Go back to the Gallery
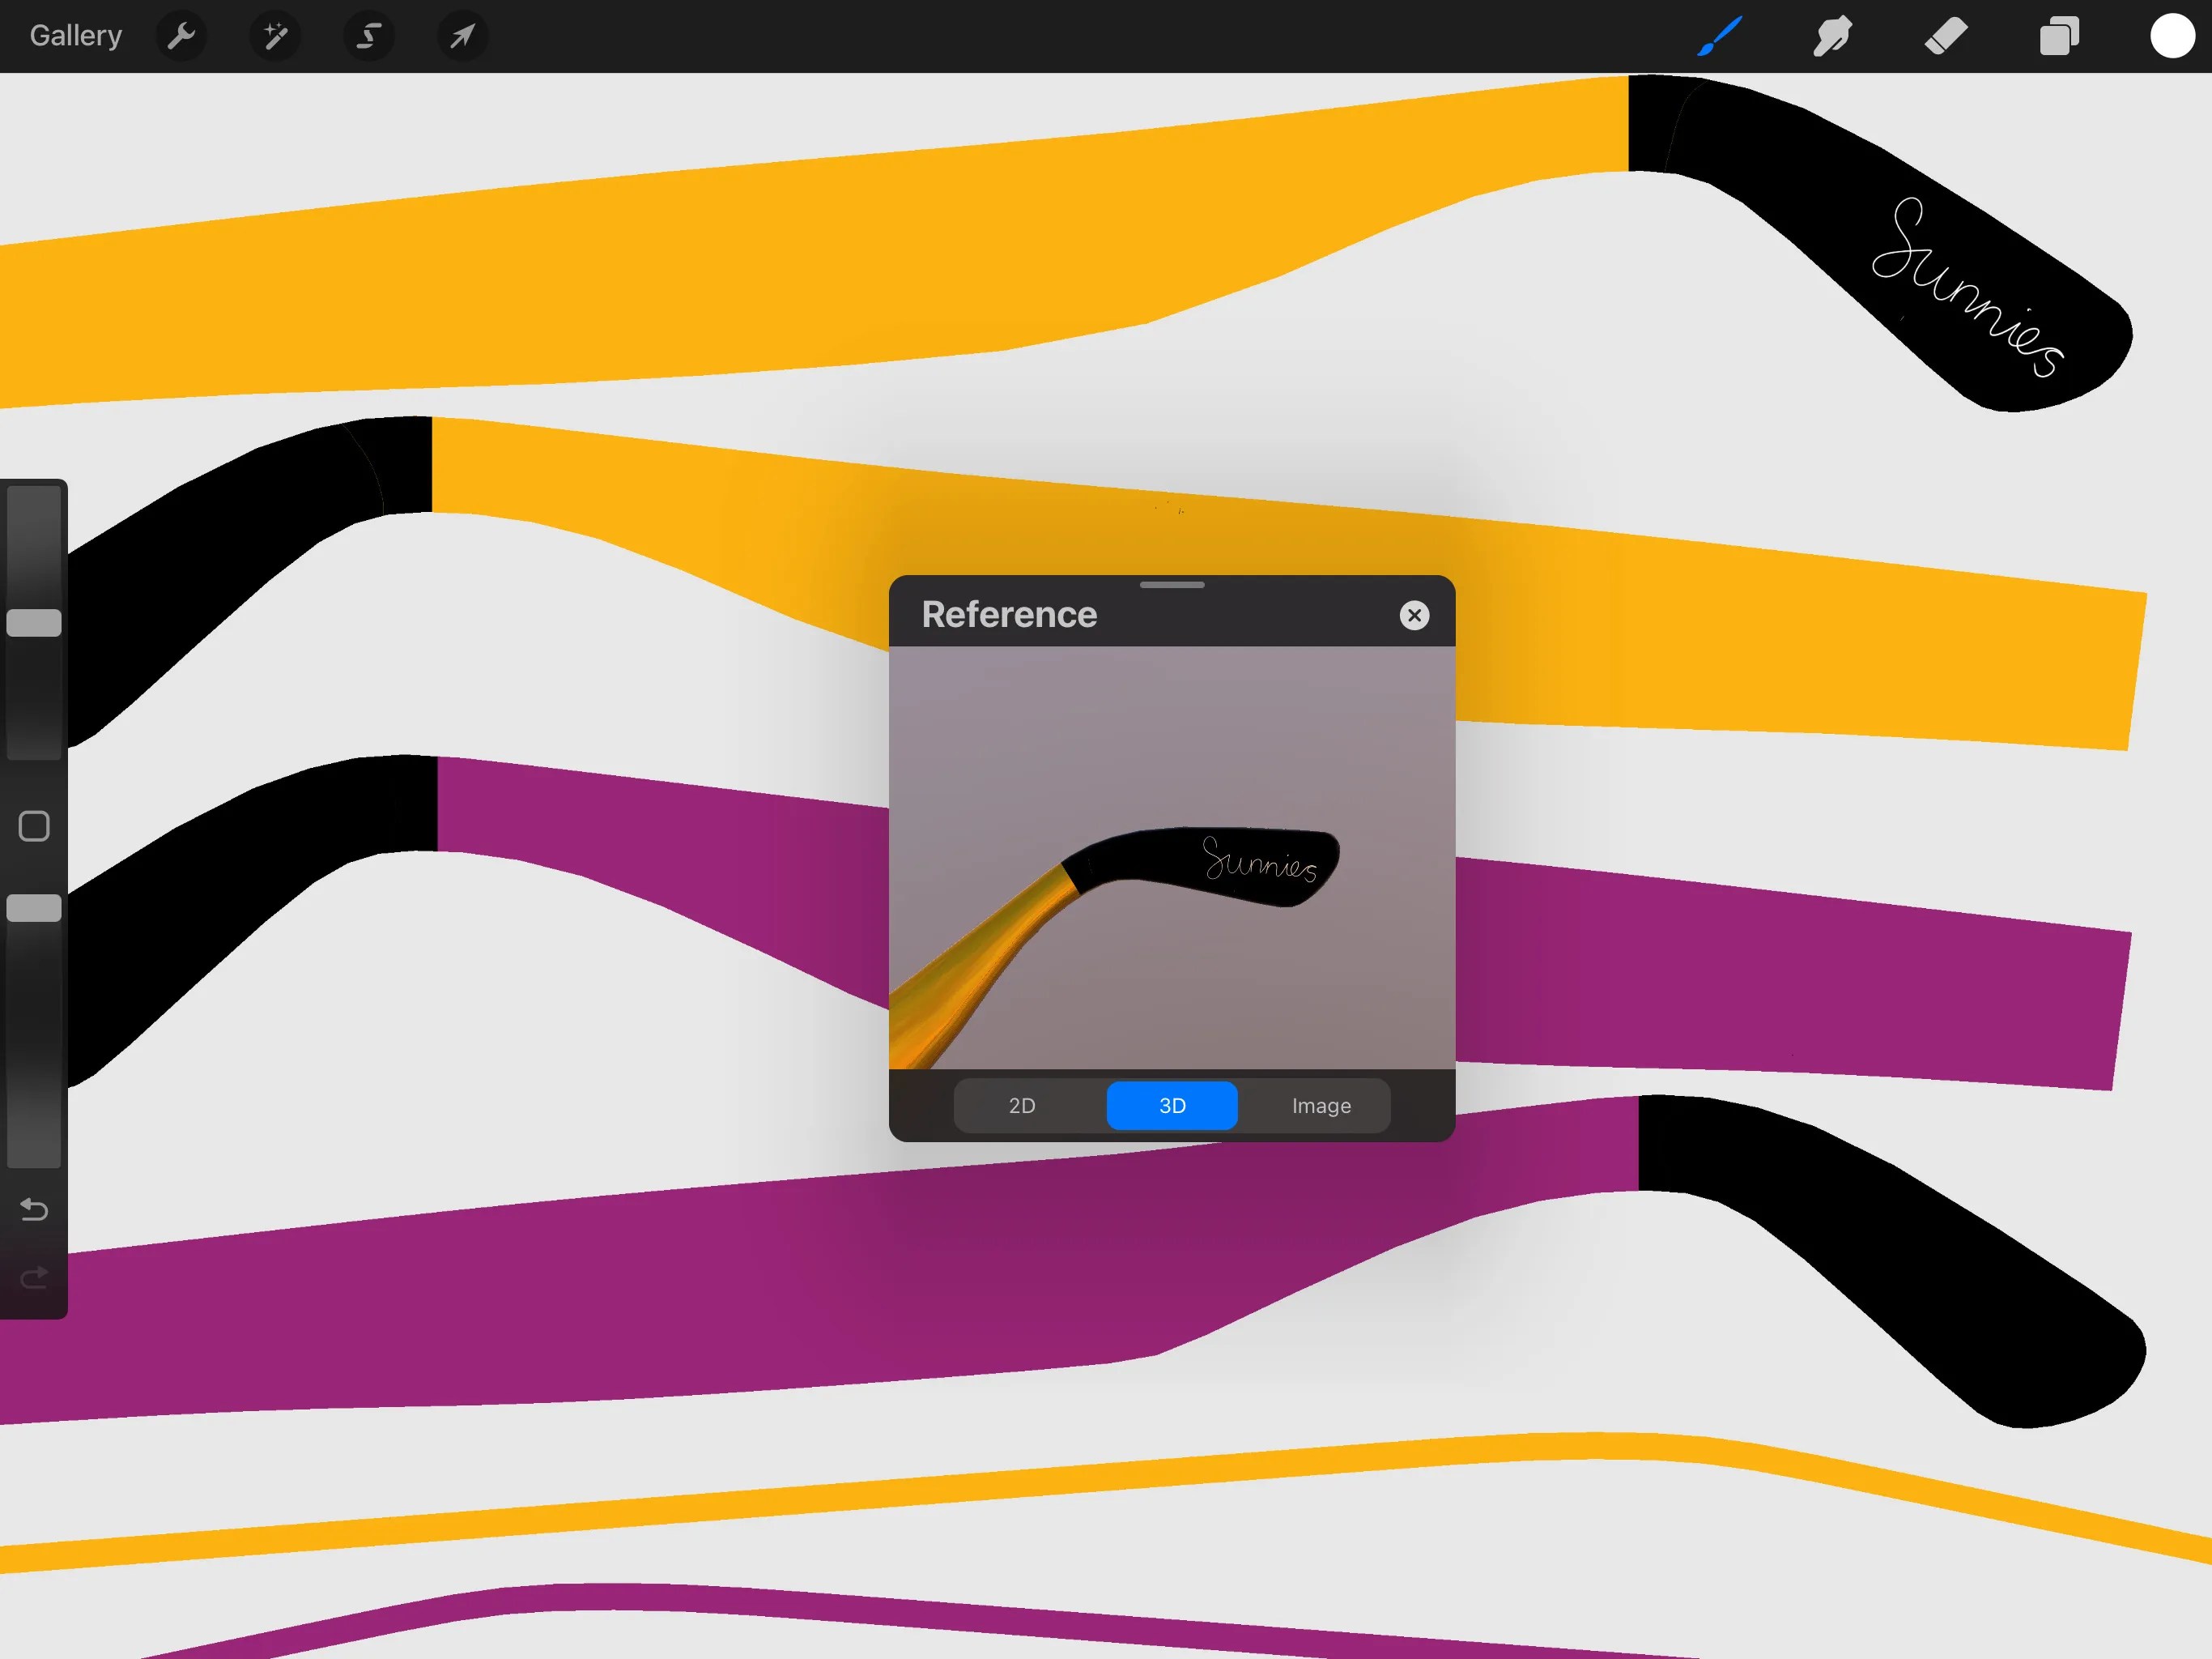 (x=75, y=35)
